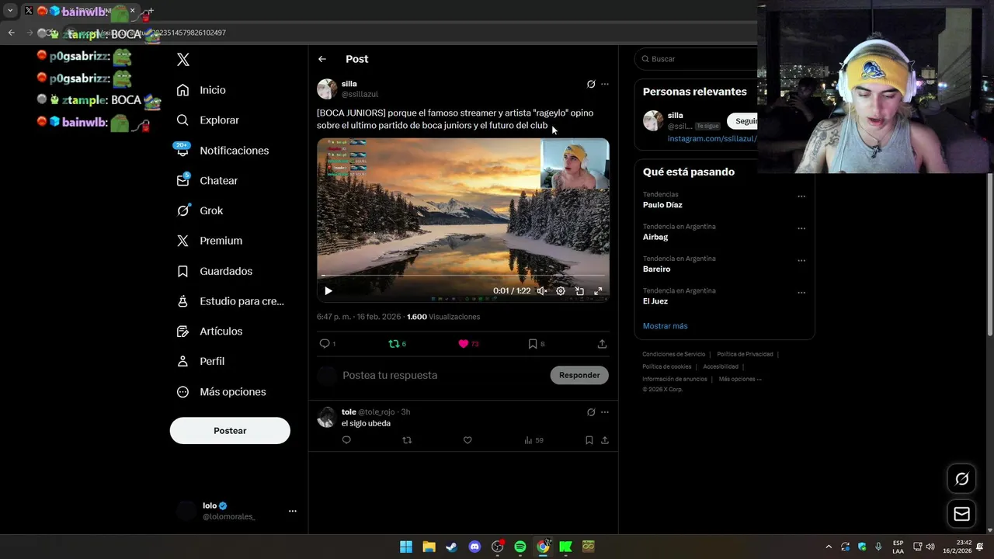Open more options on tole's reply
The width and height of the screenshot is (994, 559).
pyautogui.click(x=605, y=412)
